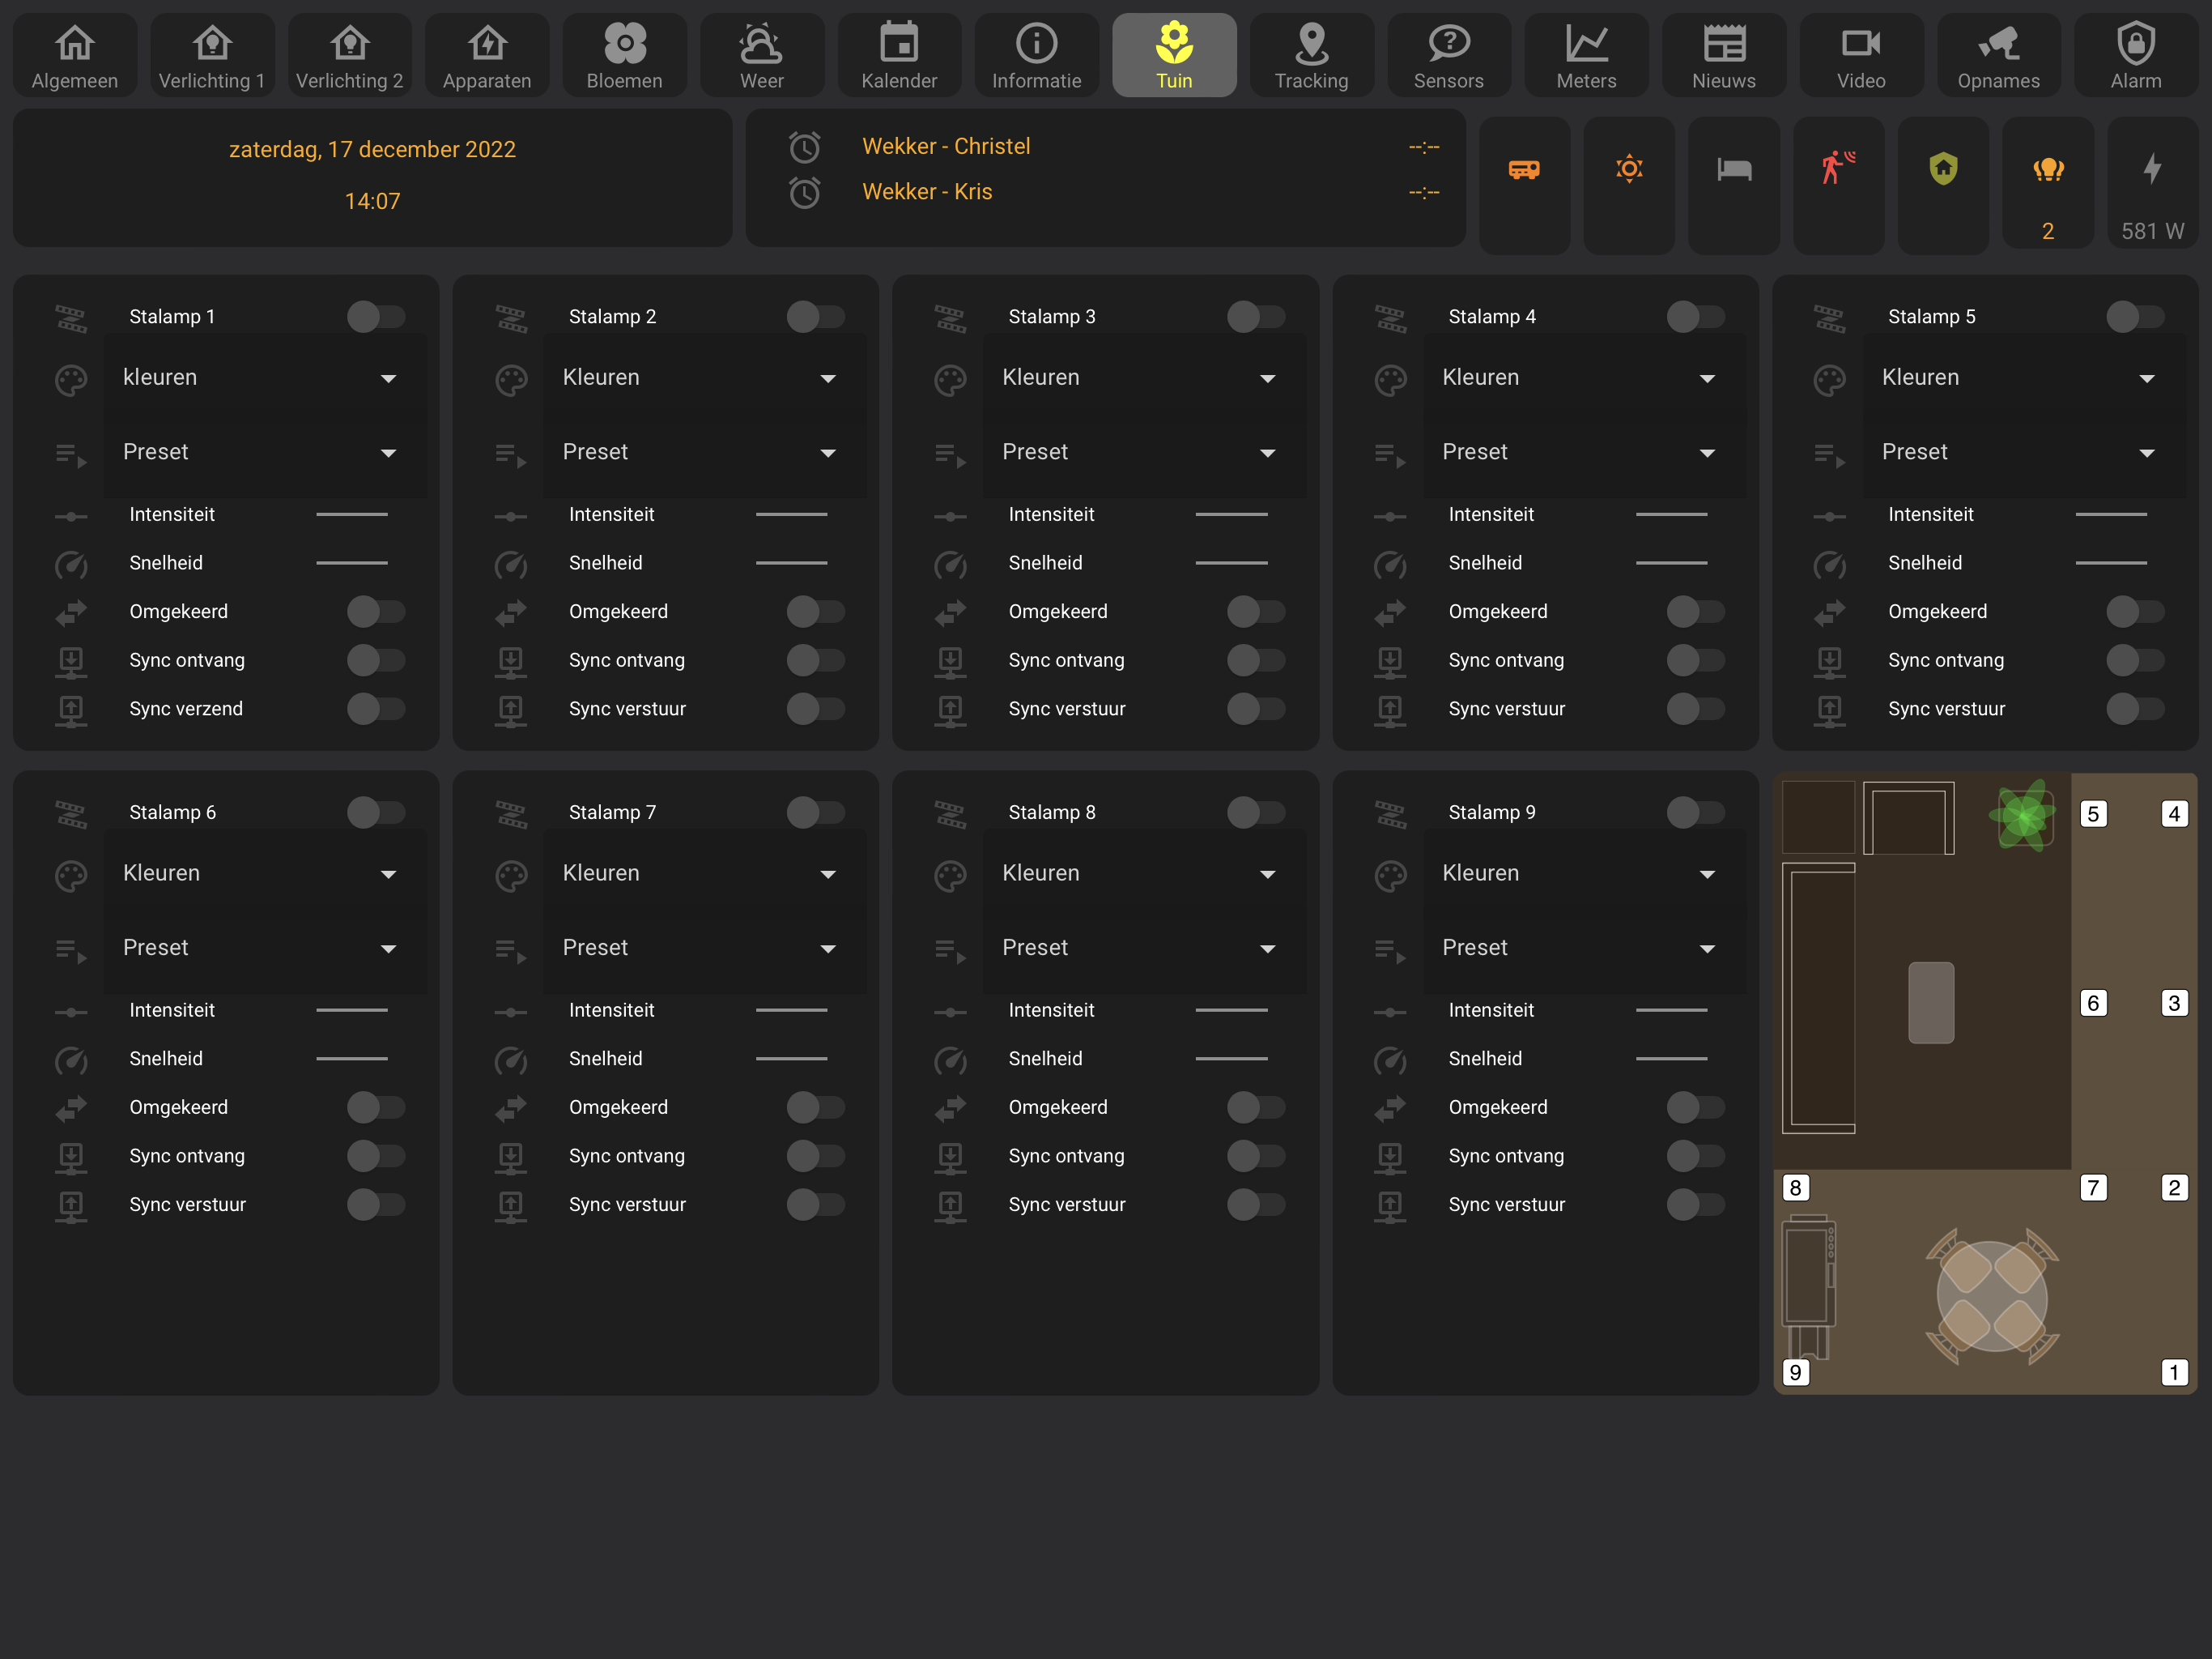Click the intensity slider icon in Stalamp 8
This screenshot has width=2212, height=1659.
click(950, 1013)
